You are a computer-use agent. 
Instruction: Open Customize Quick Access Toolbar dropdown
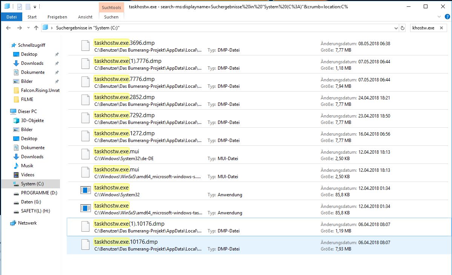(x=35, y=7)
